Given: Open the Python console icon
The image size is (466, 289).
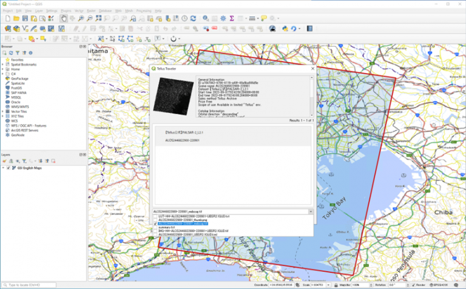Looking at the screenshot, I should coord(285,29).
